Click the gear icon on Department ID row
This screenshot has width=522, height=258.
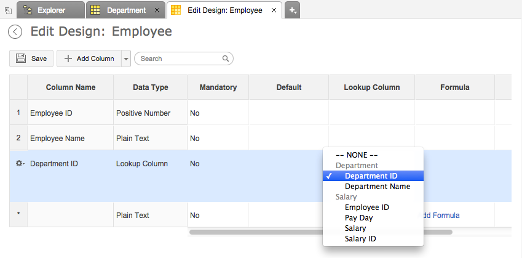pos(19,164)
